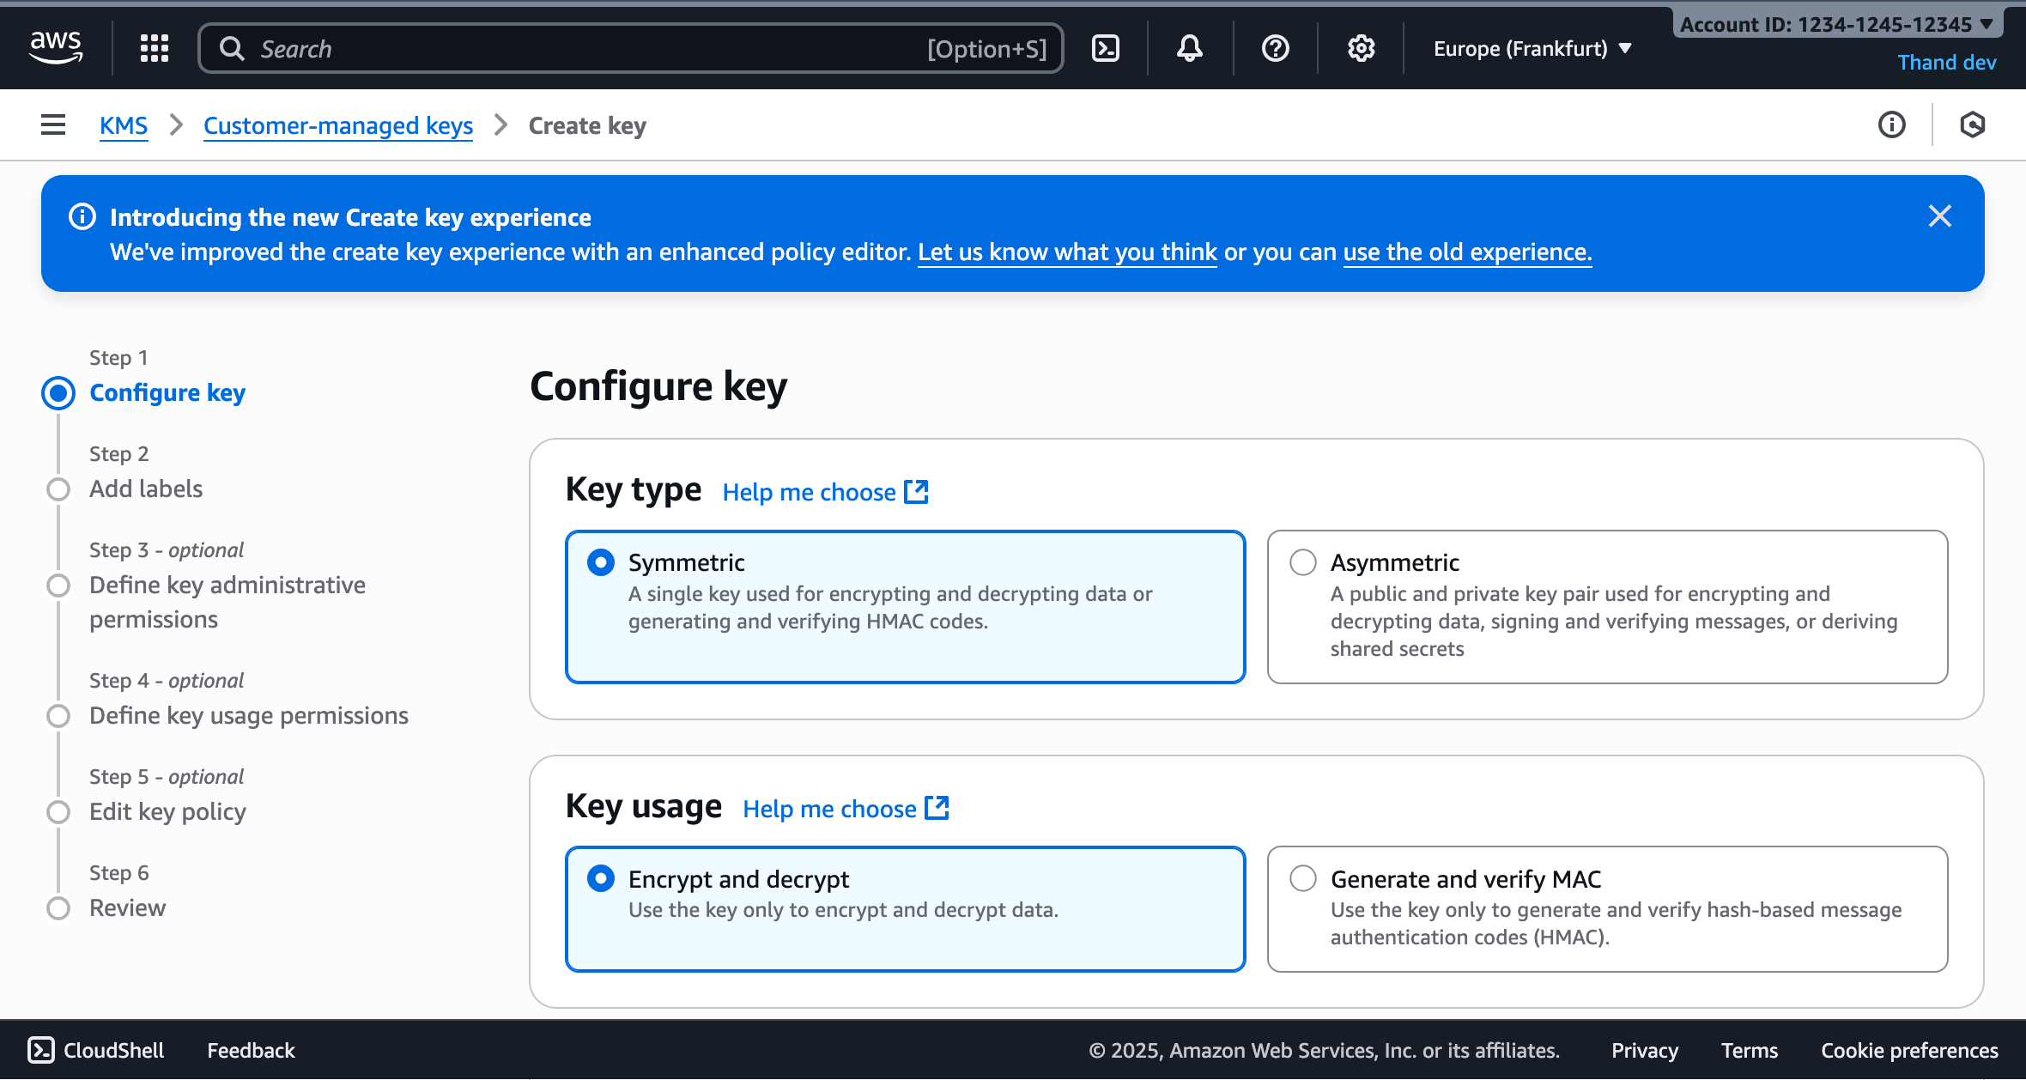The height and width of the screenshot is (1080, 2026).
Task: Click inside the search bar
Action: [601, 48]
